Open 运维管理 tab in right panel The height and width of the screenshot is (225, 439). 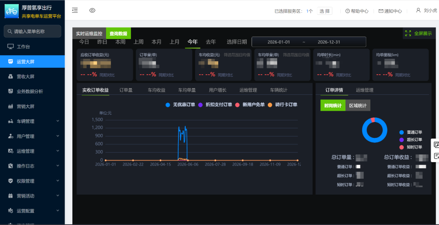point(365,90)
